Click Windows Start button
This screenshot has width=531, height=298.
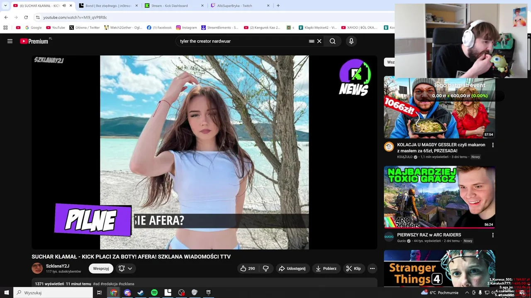7,293
